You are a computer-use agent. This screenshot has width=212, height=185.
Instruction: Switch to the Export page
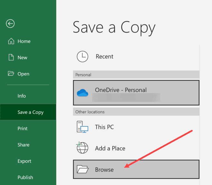coord(24,161)
